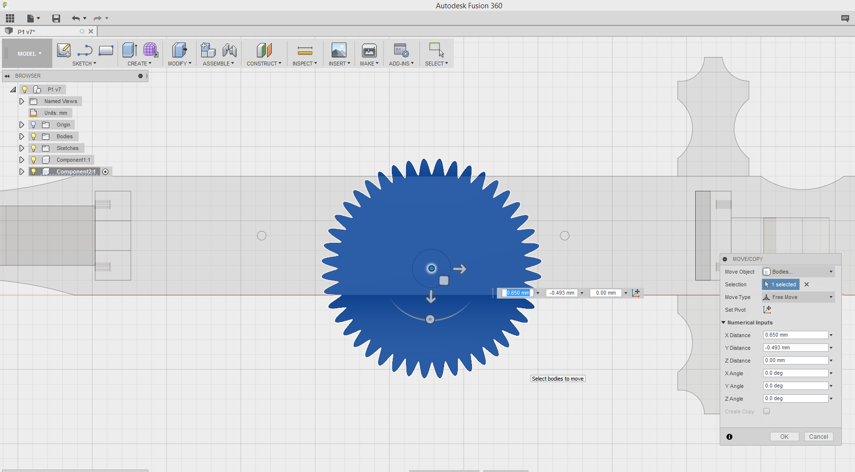Click the Make 3D print icon

[x=369, y=50]
